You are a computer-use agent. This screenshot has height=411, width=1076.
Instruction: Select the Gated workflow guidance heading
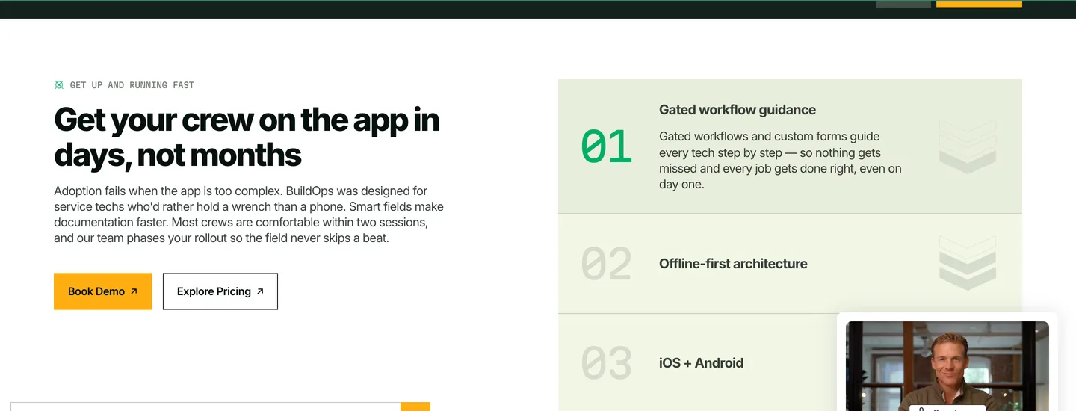(738, 110)
